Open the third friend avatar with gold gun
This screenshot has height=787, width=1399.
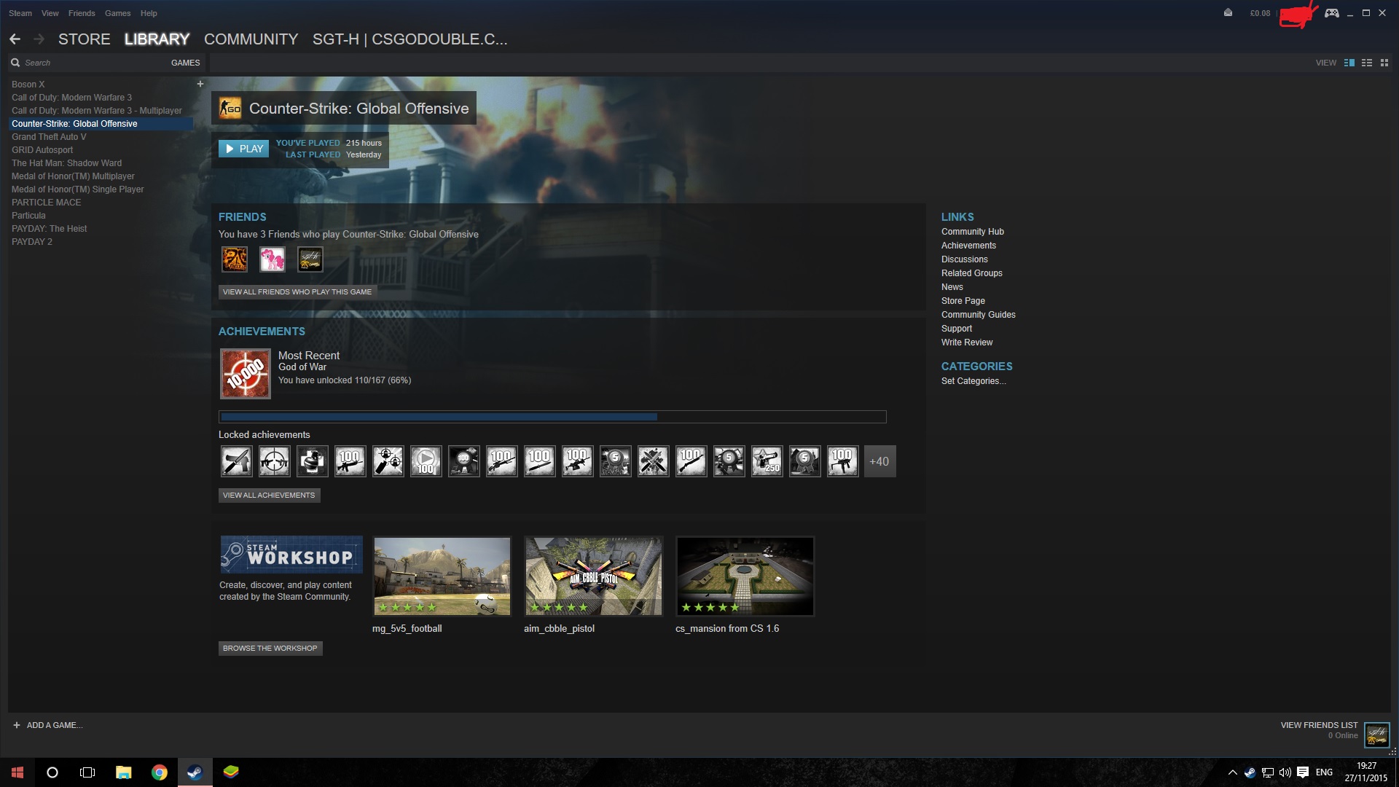coord(310,259)
